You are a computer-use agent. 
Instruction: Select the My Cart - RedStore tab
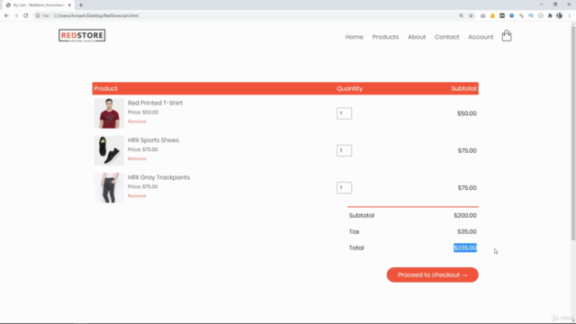(x=38, y=5)
